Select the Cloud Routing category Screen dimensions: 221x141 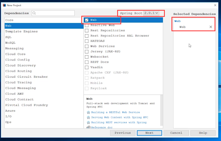(44, 71)
